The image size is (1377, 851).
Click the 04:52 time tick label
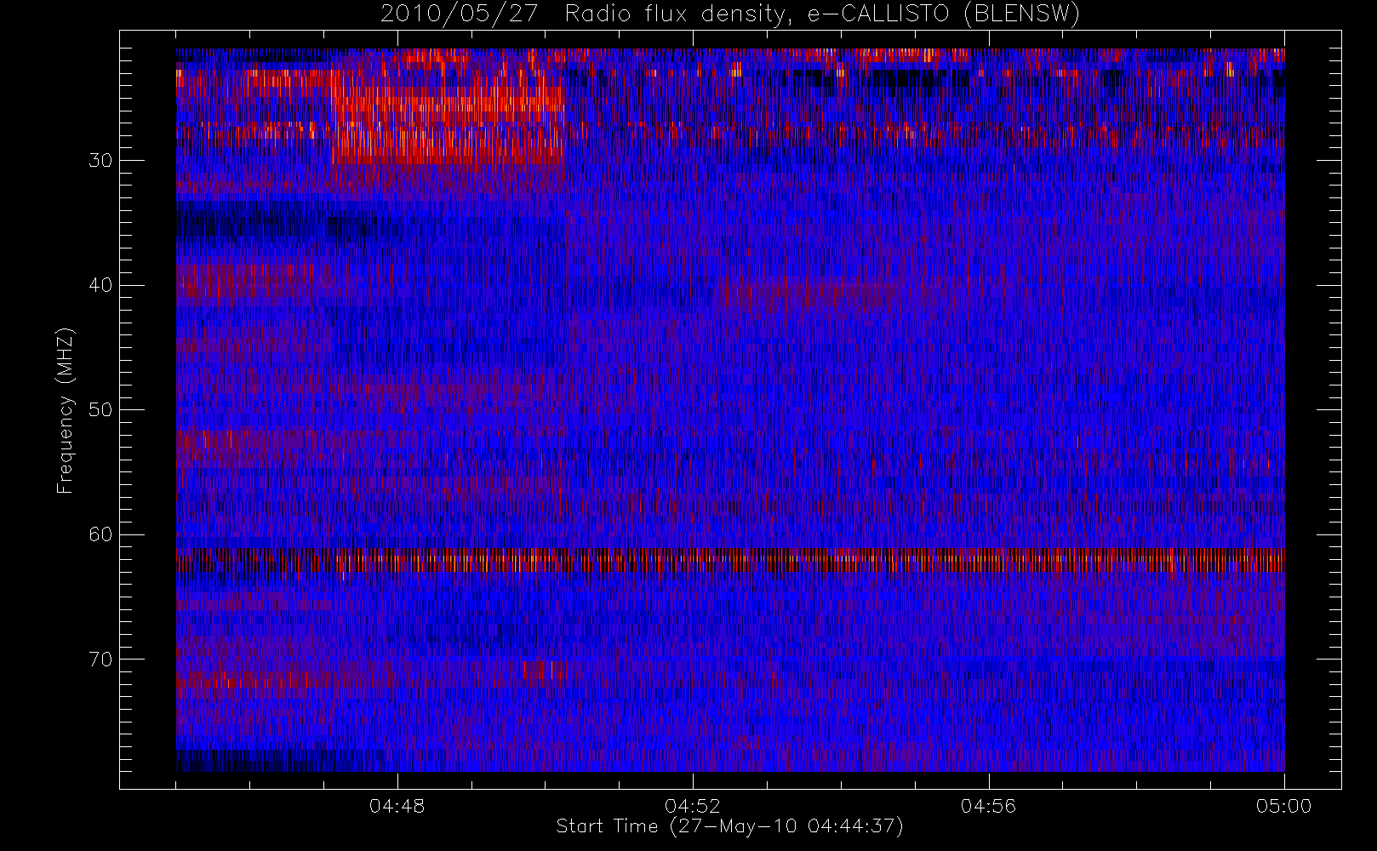pyautogui.click(x=693, y=805)
